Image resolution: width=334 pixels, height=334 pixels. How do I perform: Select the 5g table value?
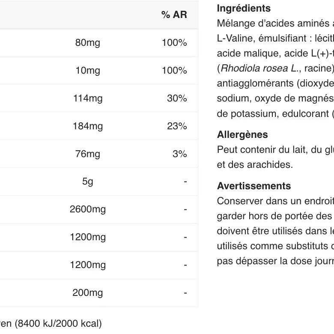coord(87,182)
